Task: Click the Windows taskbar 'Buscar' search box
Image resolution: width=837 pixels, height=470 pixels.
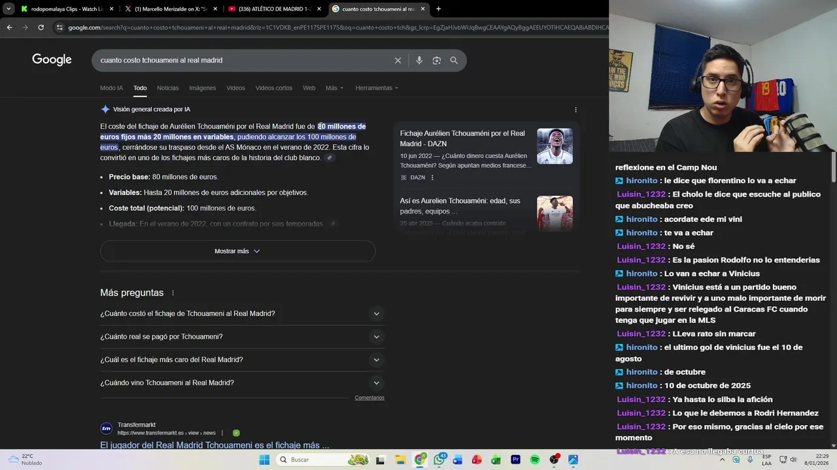Action: point(322,460)
